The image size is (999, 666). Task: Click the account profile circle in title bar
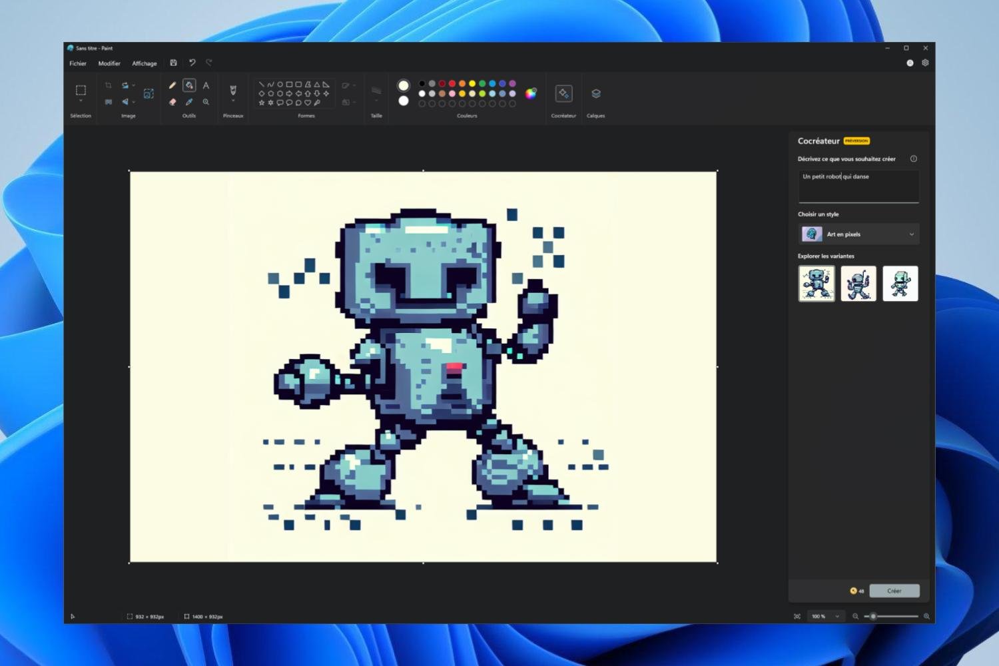(910, 63)
